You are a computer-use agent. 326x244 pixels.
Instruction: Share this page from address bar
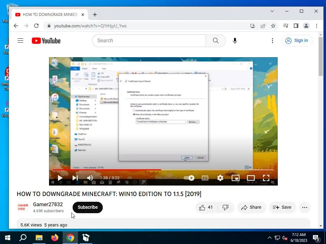[263, 26]
